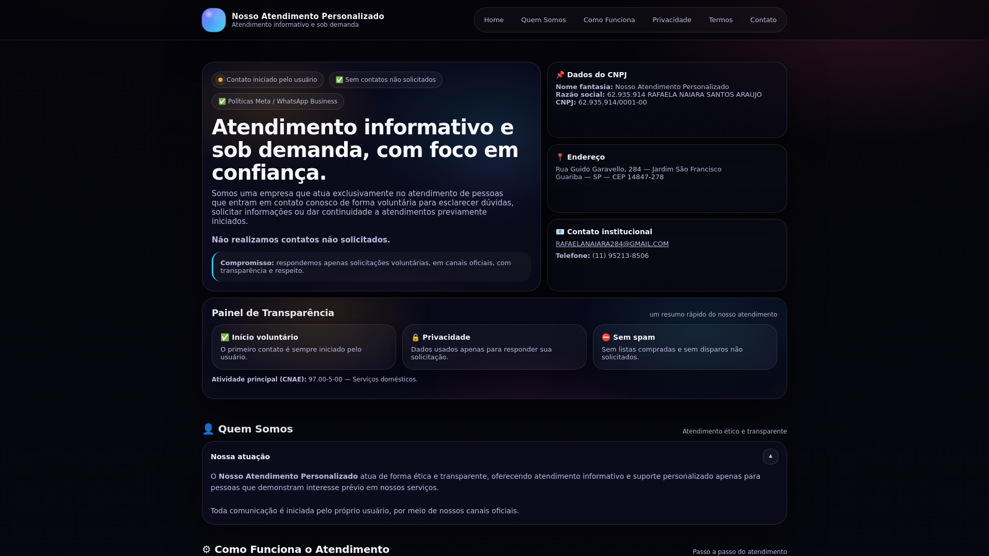The width and height of the screenshot is (989, 556).
Task: Click the green check icon on Início voluntário
Action: tap(225, 338)
